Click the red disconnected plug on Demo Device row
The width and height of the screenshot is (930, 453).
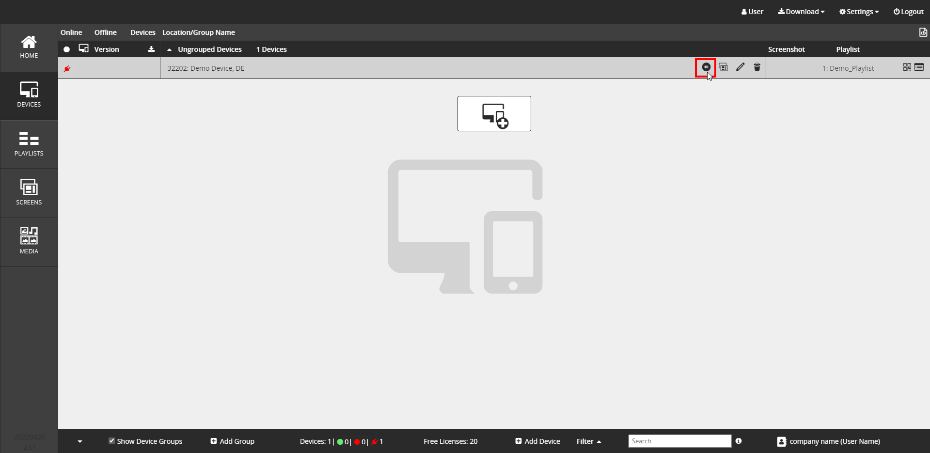pyautogui.click(x=67, y=69)
